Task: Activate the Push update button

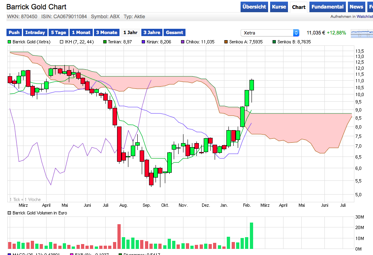Action: tap(14, 32)
